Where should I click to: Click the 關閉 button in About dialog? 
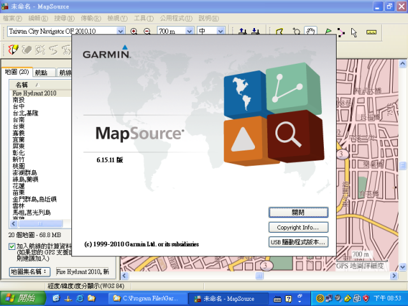[298, 212]
